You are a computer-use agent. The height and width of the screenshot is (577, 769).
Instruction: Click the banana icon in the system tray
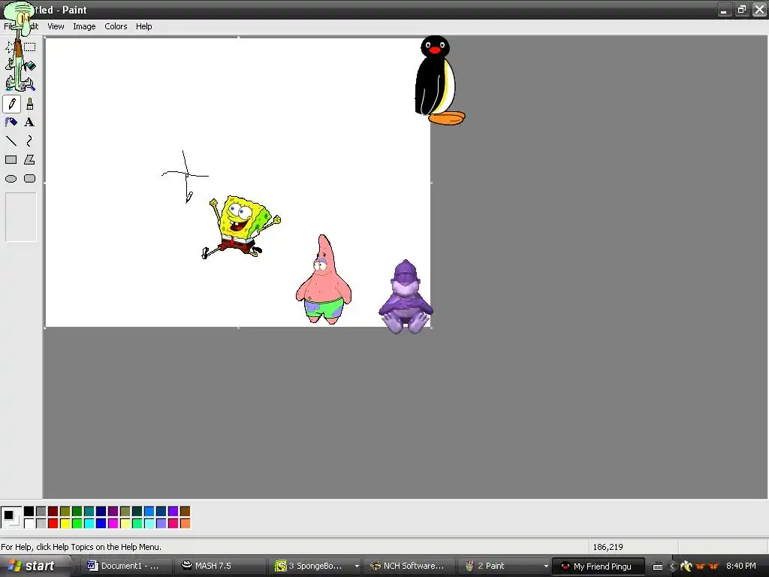686,566
